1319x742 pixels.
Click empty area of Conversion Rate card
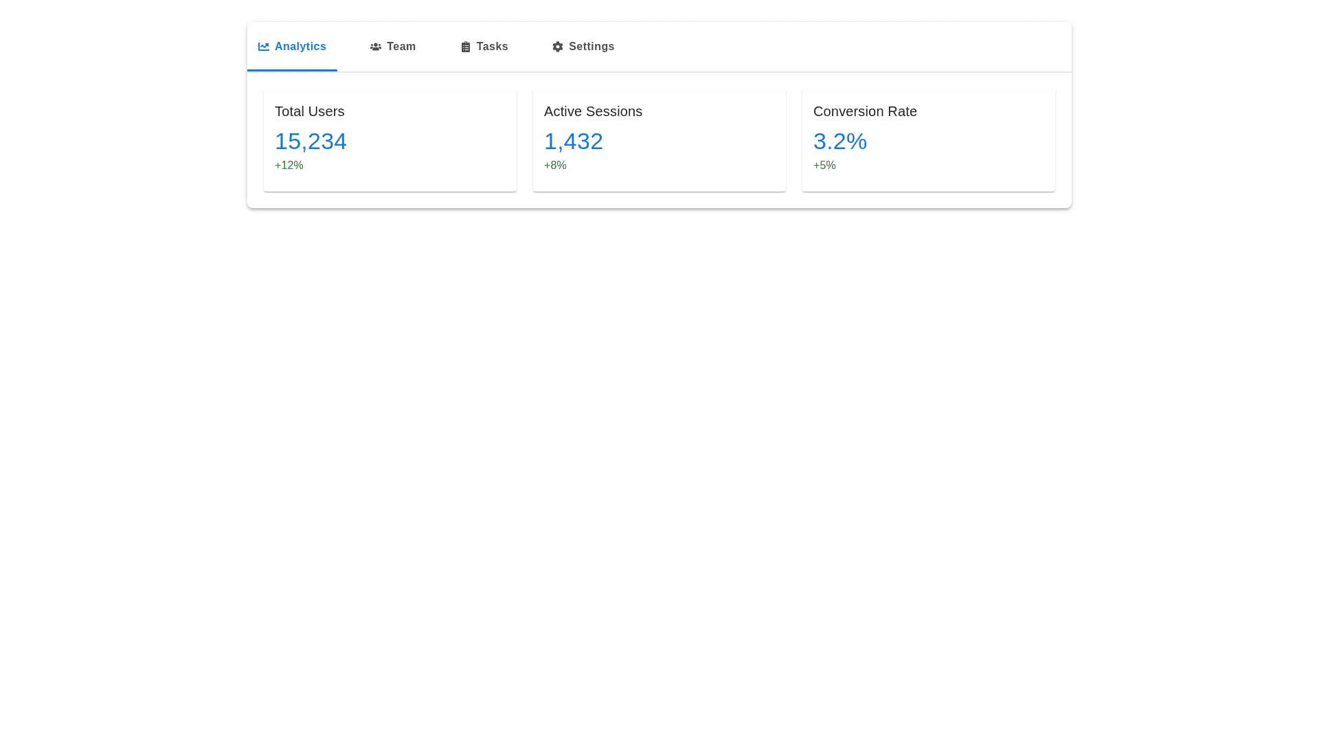pyautogui.click(x=982, y=148)
